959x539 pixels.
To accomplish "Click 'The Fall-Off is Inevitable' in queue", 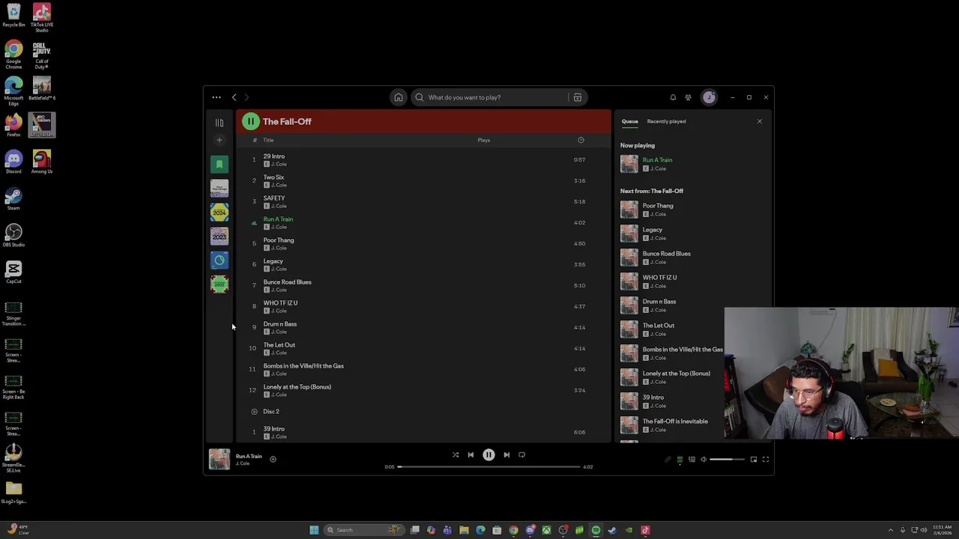I will [675, 421].
